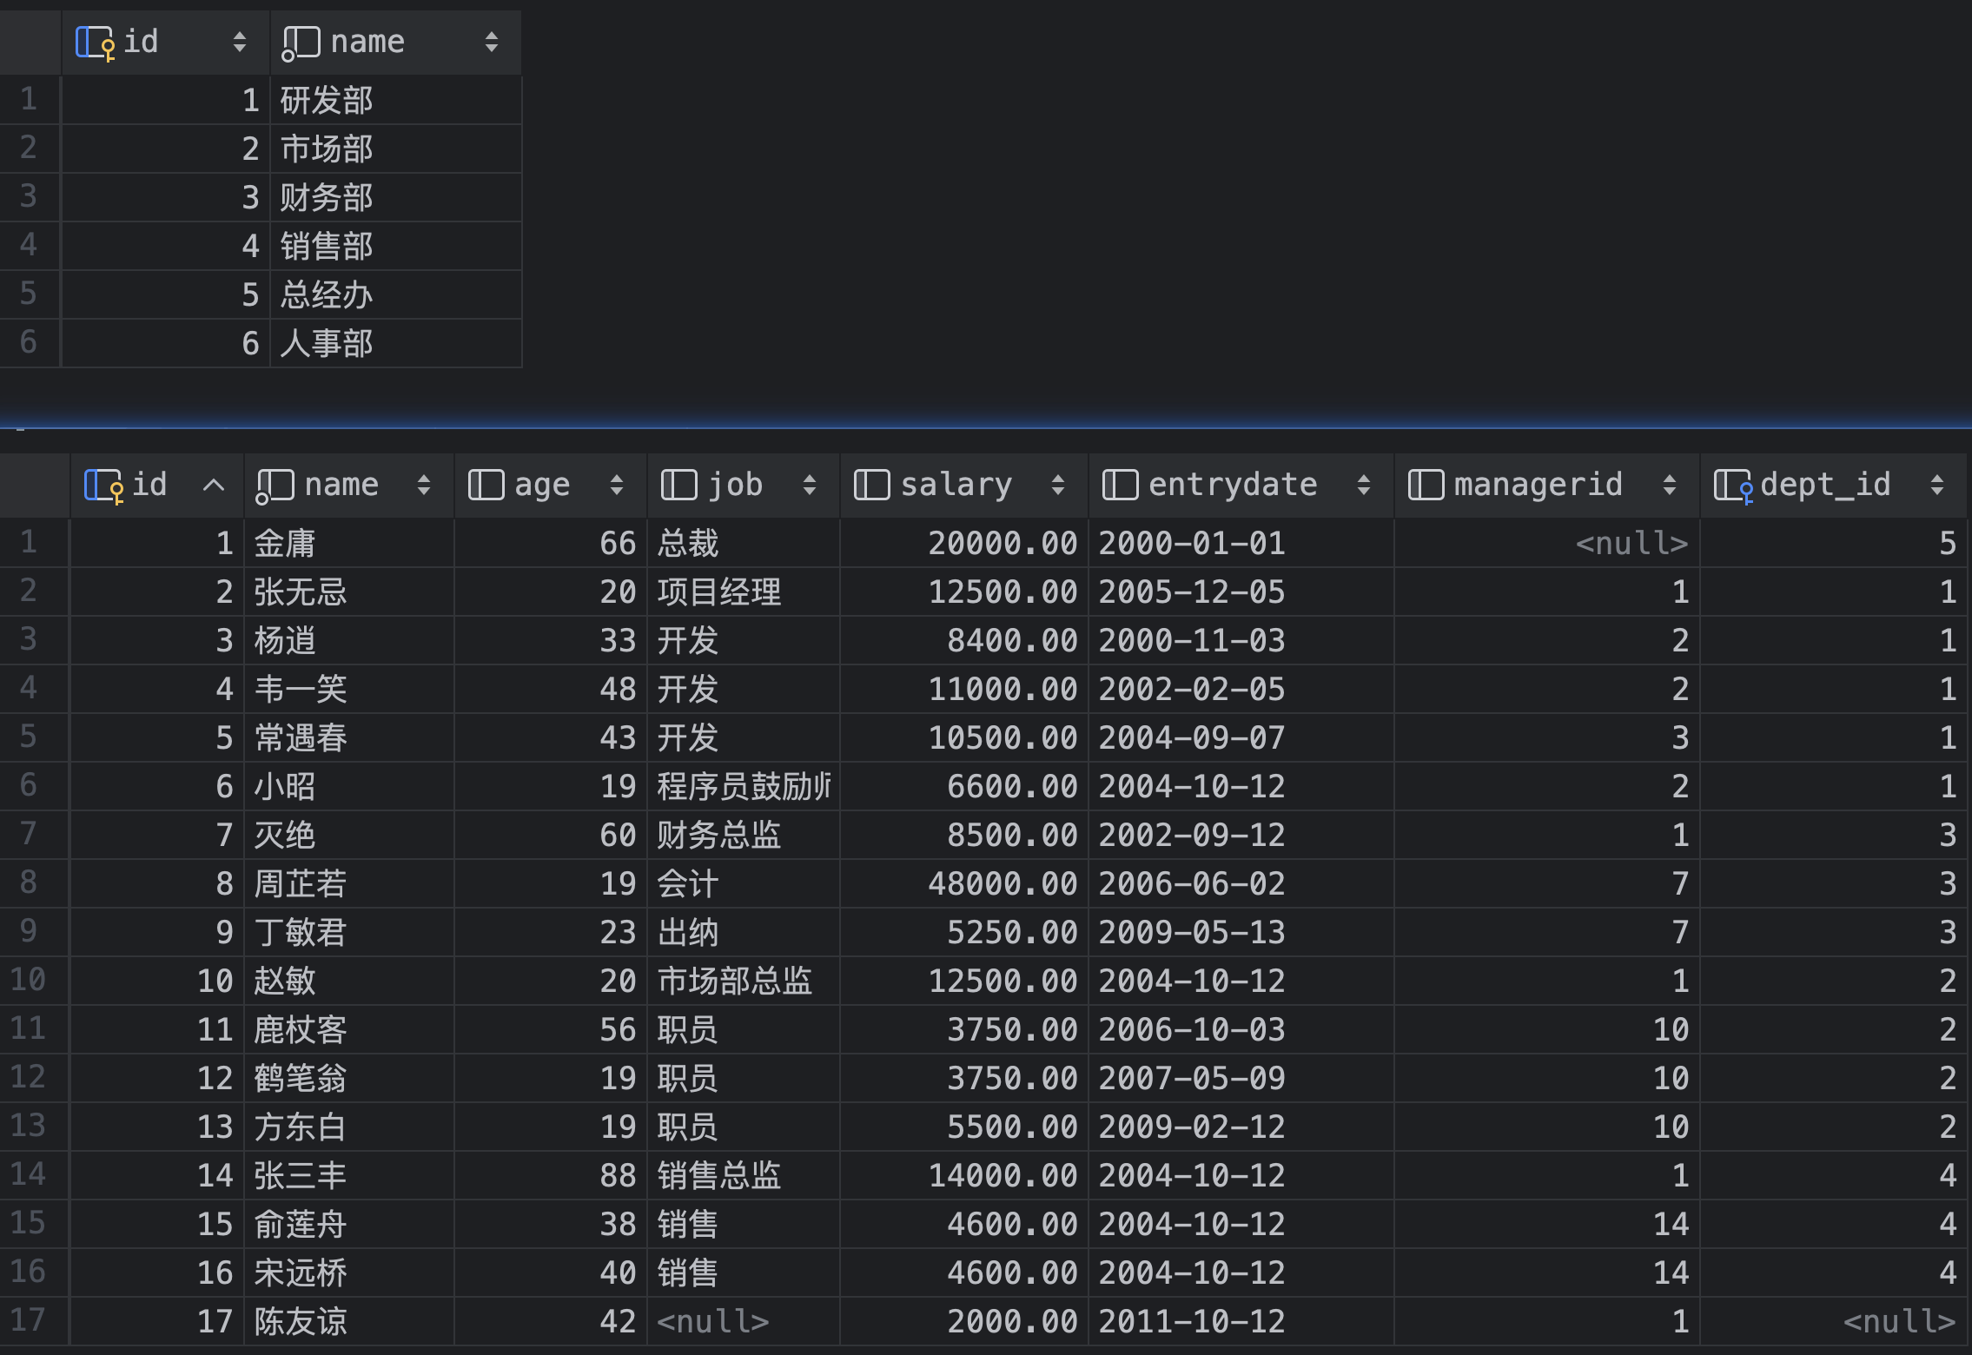Click the null managerid cell for 金庸
Viewport: 1972px width, 1355px height.
pos(1631,544)
